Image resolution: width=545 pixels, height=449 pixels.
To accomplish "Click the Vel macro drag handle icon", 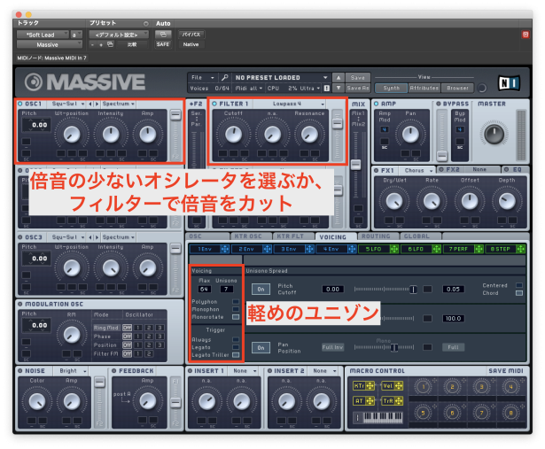I will (398, 385).
